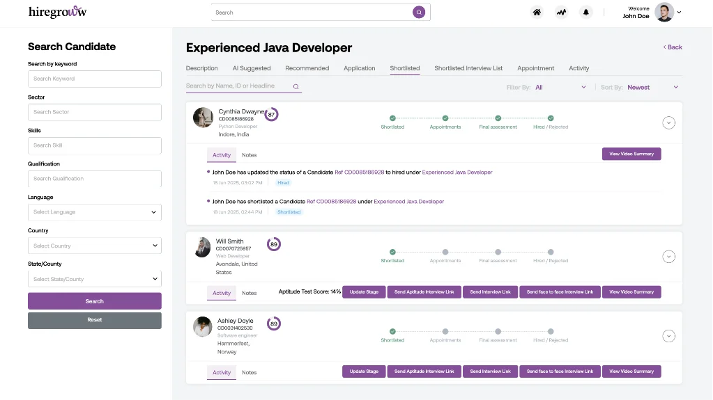Open Notes tab on Cynthia Dwayne's card
The width and height of the screenshot is (713, 400).
point(249,155)
